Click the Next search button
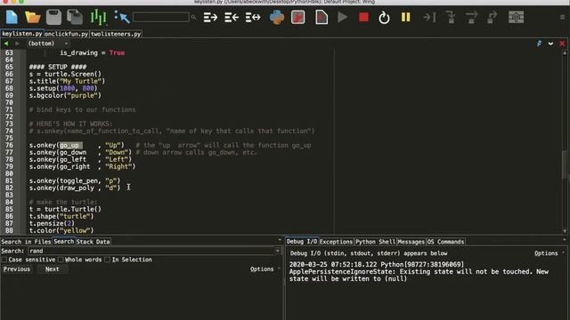 [x=52, y=269]
